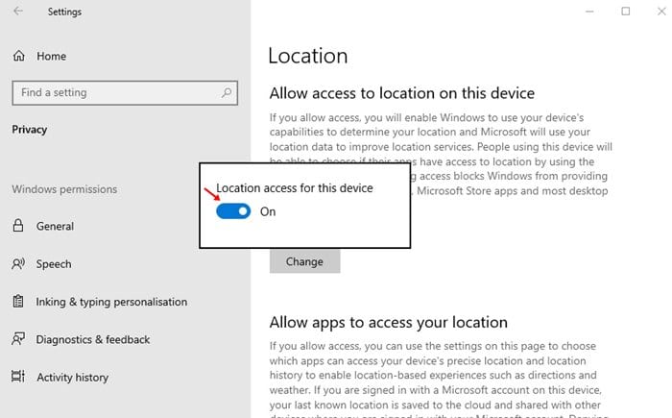Click the General padlock icon
Image resolution: width=672 pixels, height=418 pixels.
point(18,227)
